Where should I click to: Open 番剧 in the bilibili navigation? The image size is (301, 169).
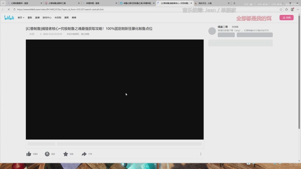(x=30, y=18)
